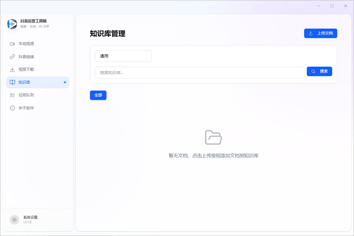The image size is (354, 236).
Task: Switch to the 全部 filter tab
Action: click(x=98, y=95)
